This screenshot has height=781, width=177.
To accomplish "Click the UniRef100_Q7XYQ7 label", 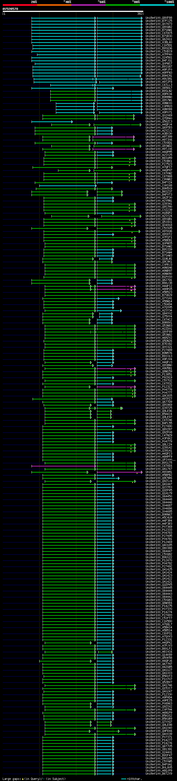I will (x=159, y=722).
